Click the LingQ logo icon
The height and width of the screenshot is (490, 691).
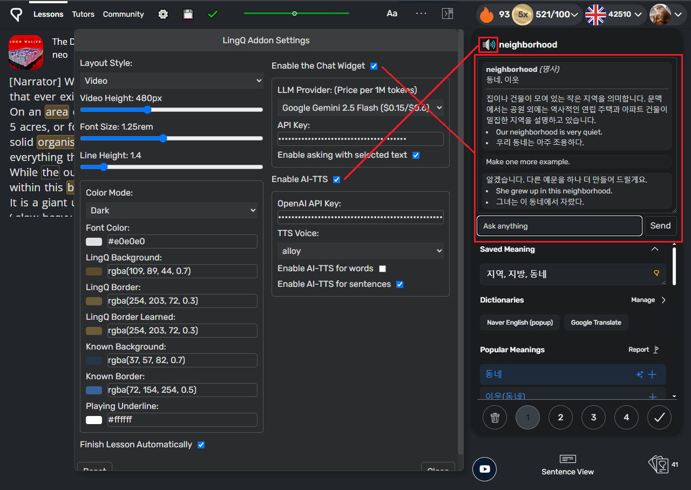point(16,15)
